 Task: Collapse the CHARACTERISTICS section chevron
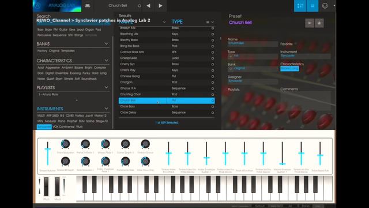pos(106,61)
